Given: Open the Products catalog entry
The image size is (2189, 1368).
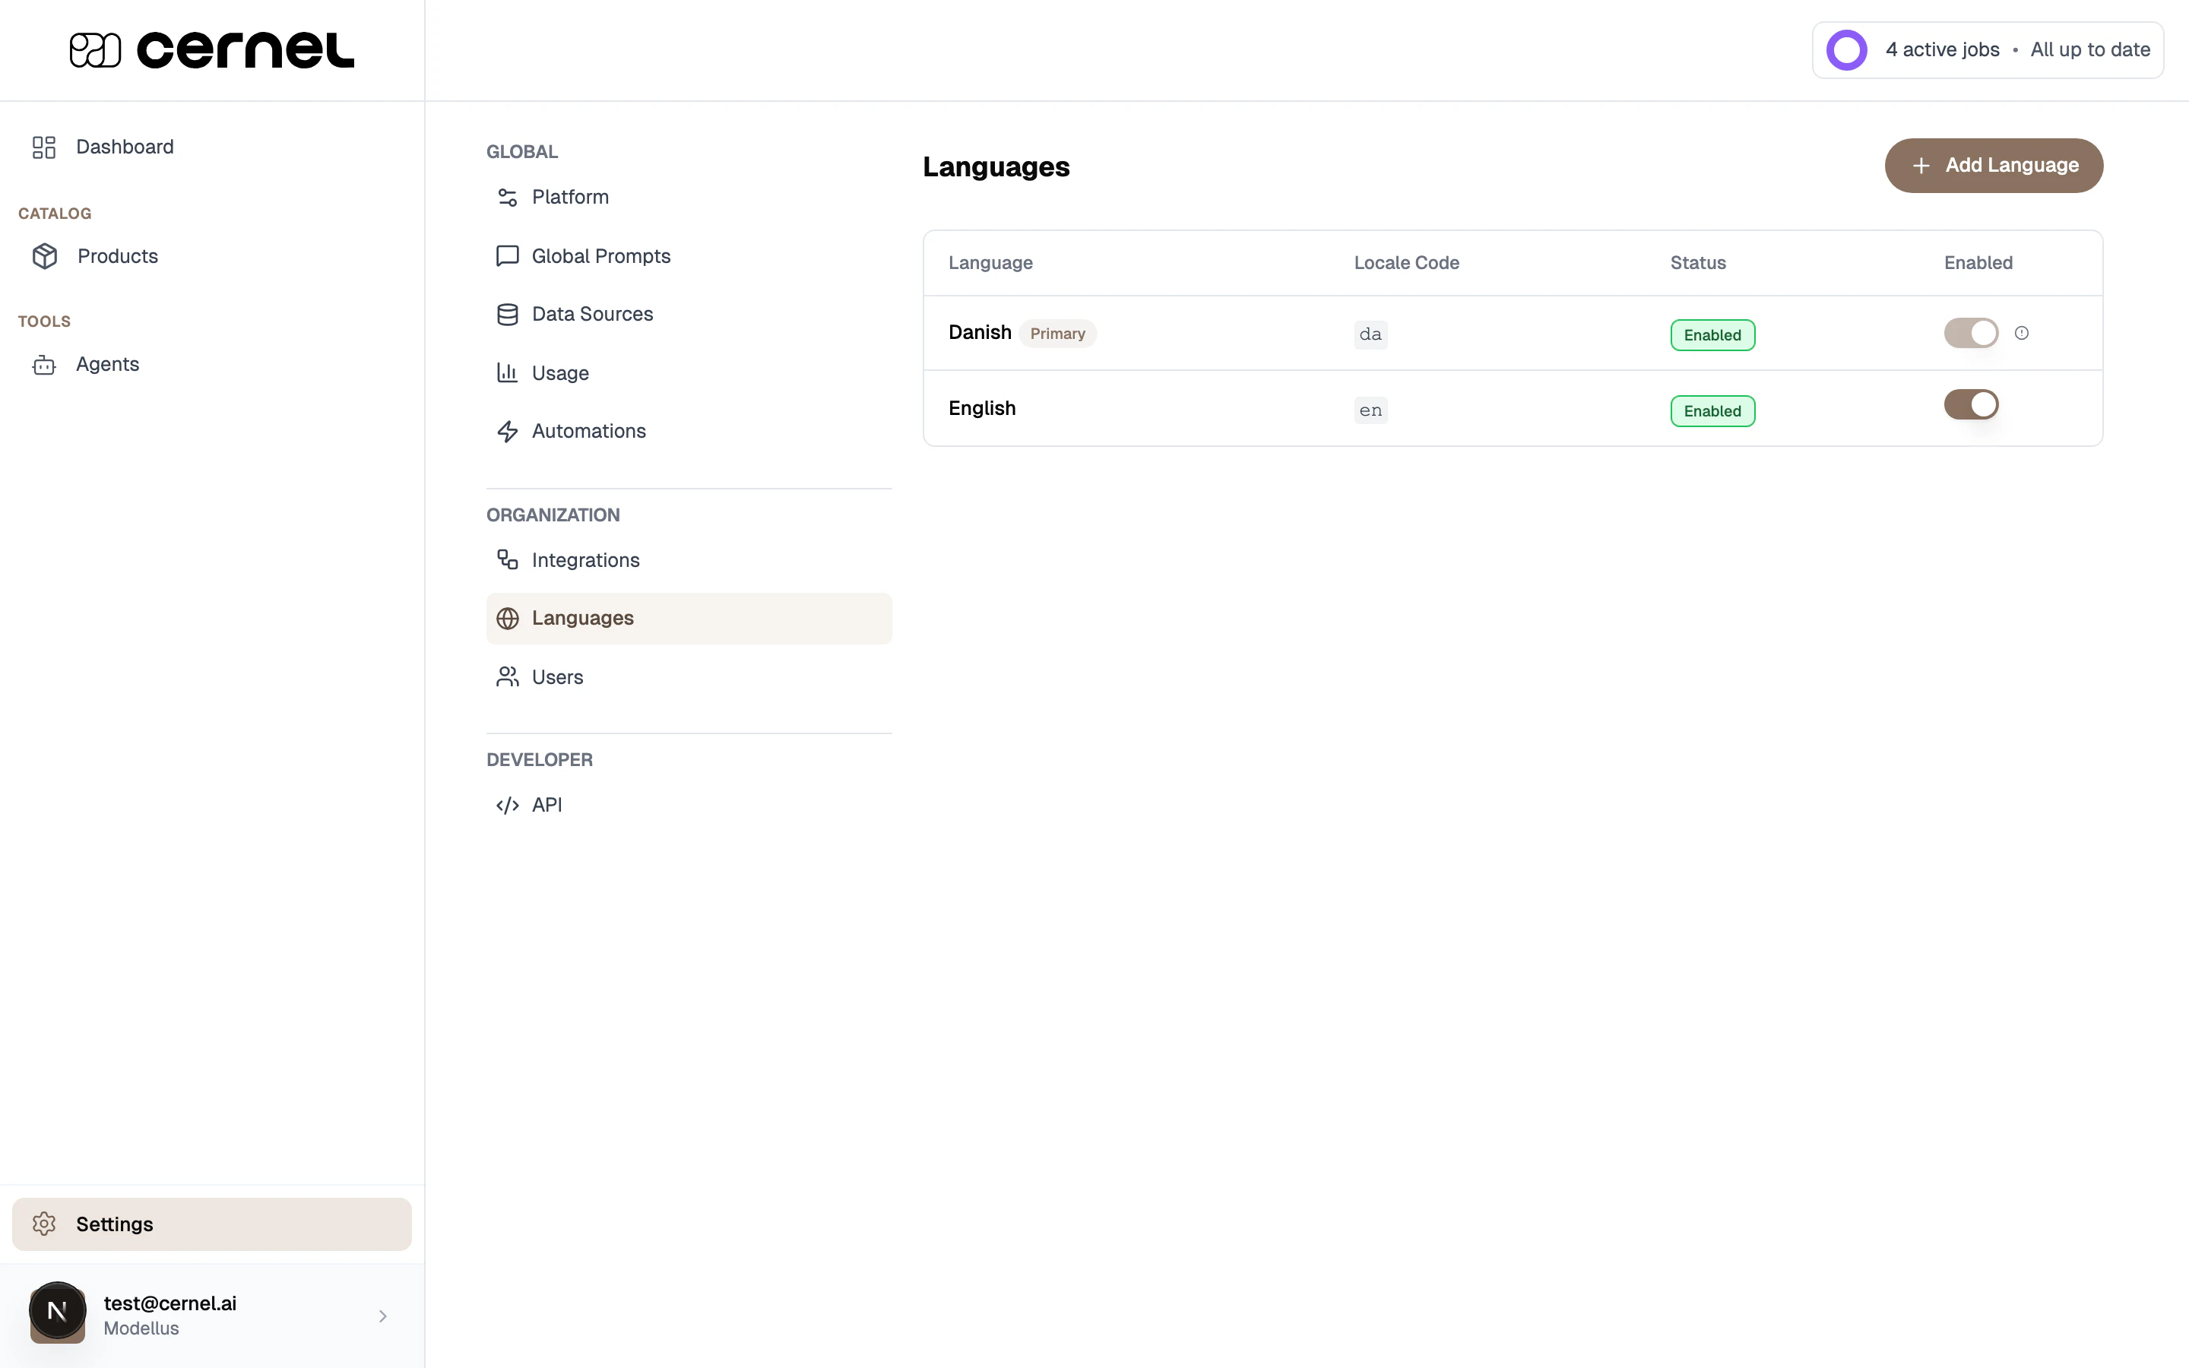Looking at the screenshot, I should (x=118, y=256).
